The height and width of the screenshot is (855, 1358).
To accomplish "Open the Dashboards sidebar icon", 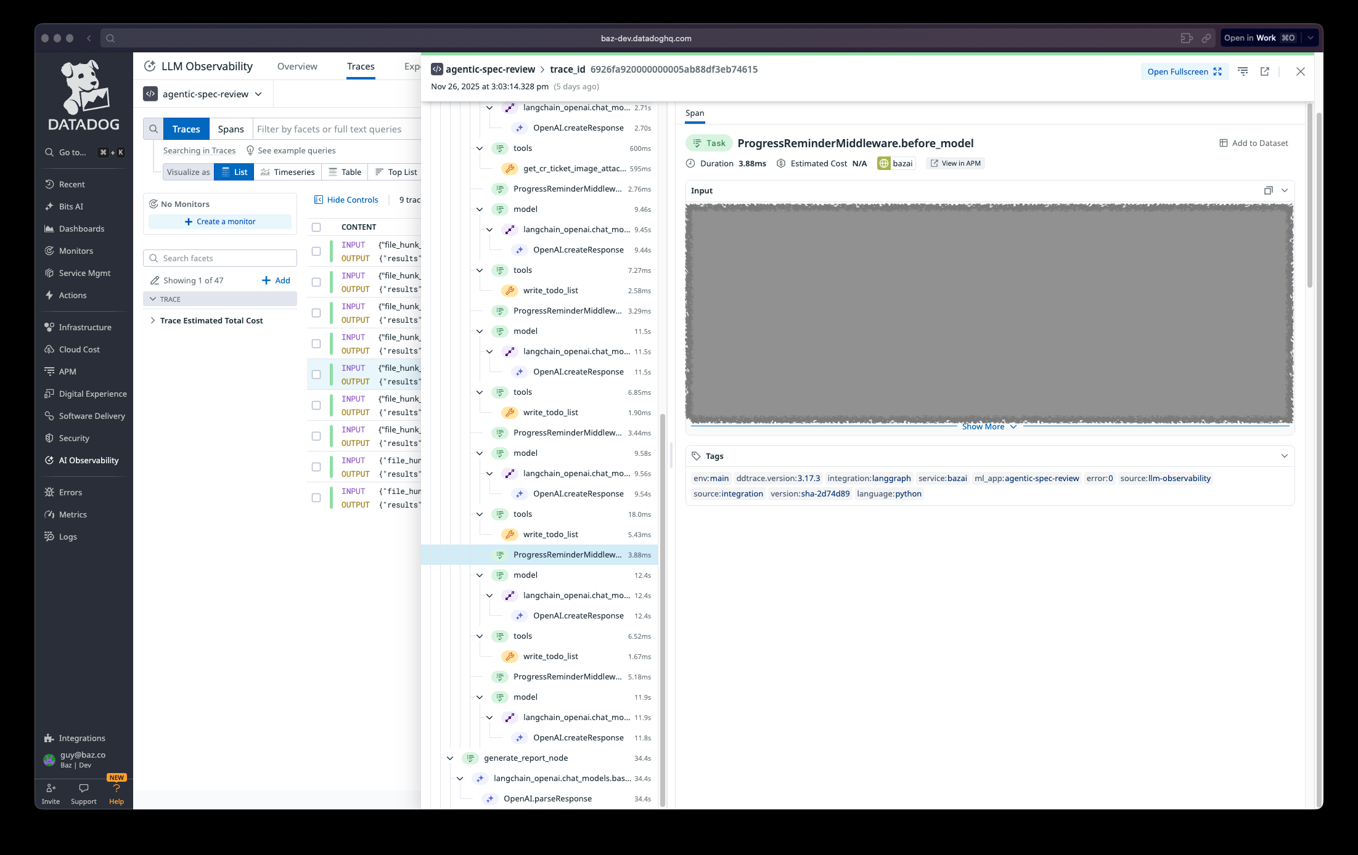I will pyautogui.click(x=49, y=229).
